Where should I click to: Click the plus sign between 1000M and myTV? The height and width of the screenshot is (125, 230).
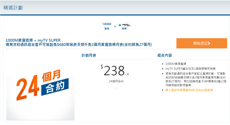coord(115,26)
